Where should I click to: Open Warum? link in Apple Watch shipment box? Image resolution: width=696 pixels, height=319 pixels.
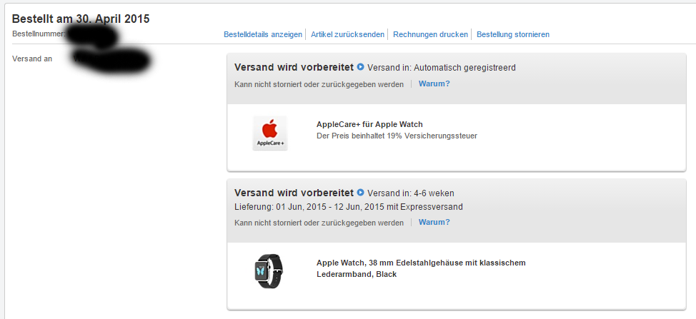[x=434, y=223]
